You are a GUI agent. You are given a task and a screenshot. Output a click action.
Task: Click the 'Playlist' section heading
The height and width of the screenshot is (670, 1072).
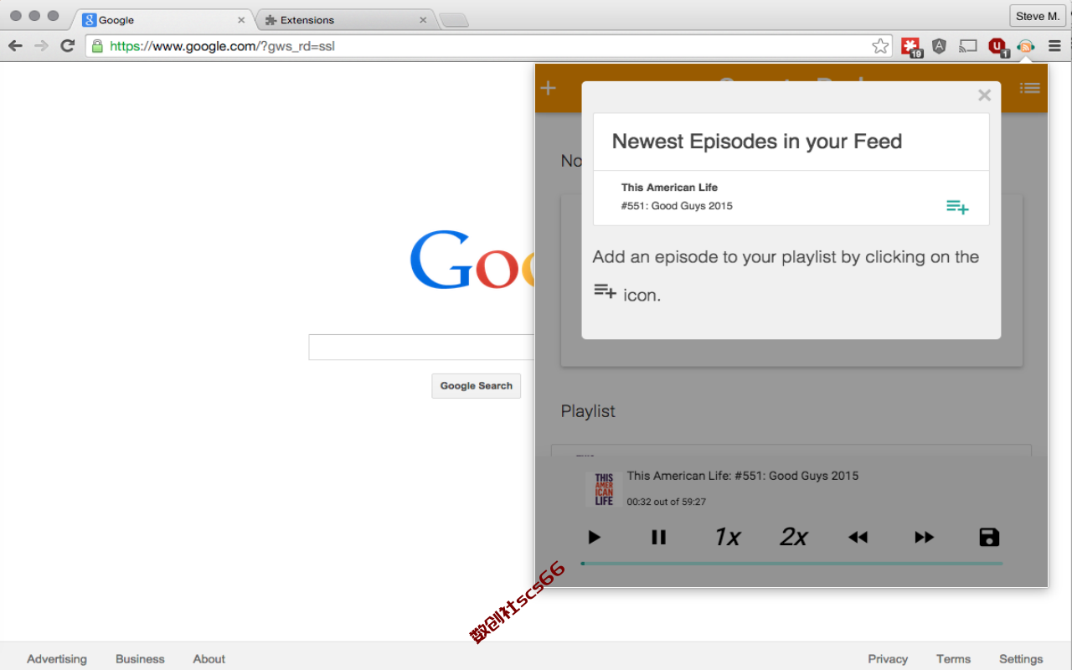point(588,411)
